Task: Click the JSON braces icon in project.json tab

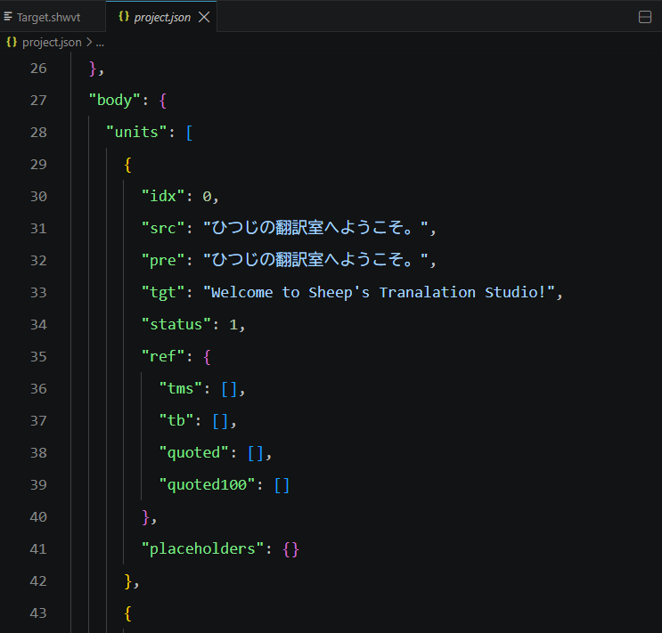Action: [124, 16]
